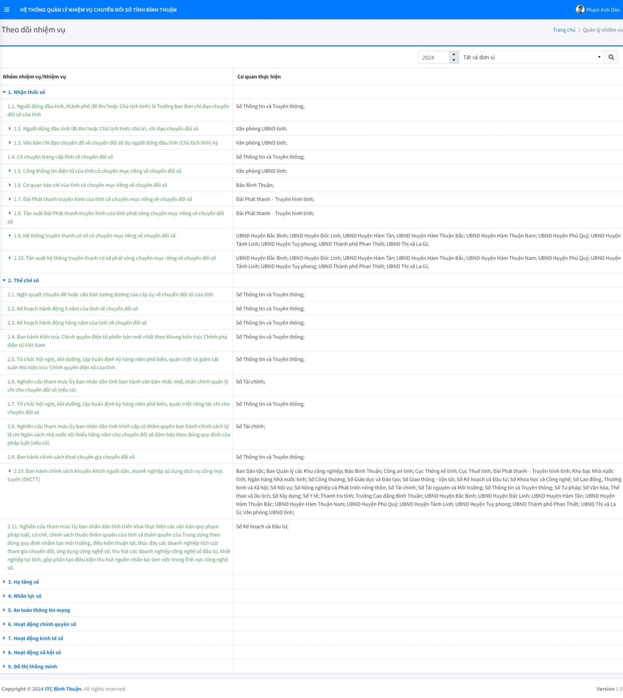Screen dimensions: 623x698
Task: Expand task 1.9 truyền thanh cơ sở arrow
Action: tap(10, 235)
